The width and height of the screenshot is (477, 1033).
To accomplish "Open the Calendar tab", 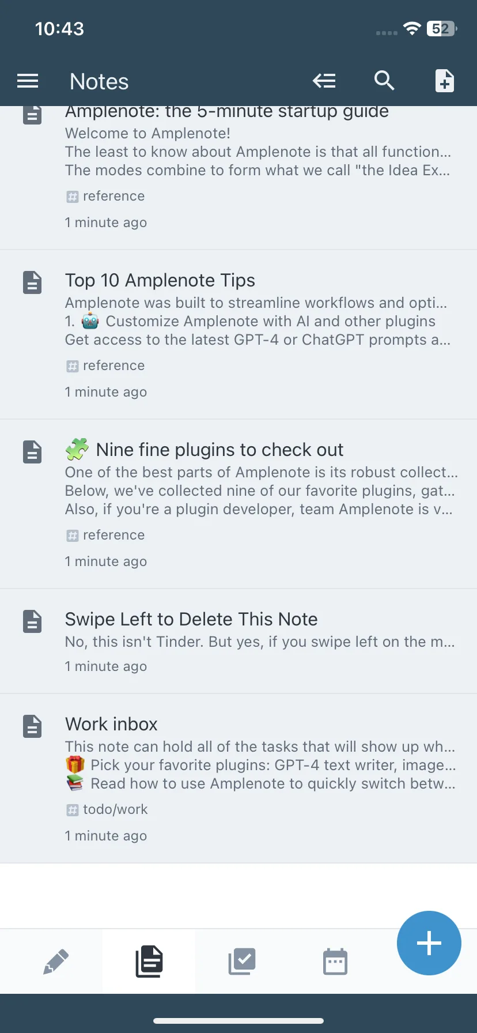I will coord(335,962).
